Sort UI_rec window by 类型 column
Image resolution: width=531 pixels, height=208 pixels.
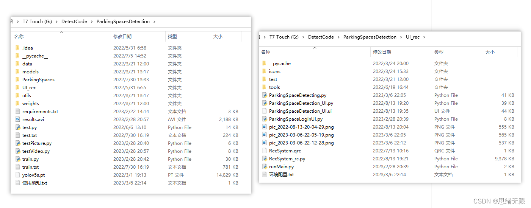pyautogui.click(x=439, y=52)
